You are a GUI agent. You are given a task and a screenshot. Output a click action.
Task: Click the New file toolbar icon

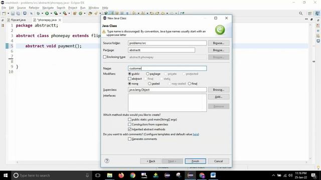click(4, 13)
